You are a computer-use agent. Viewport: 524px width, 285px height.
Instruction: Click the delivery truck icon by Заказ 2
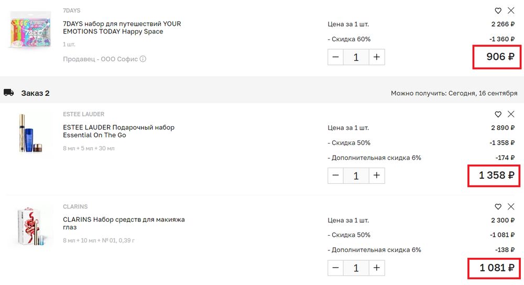click(x=8, y=93)
